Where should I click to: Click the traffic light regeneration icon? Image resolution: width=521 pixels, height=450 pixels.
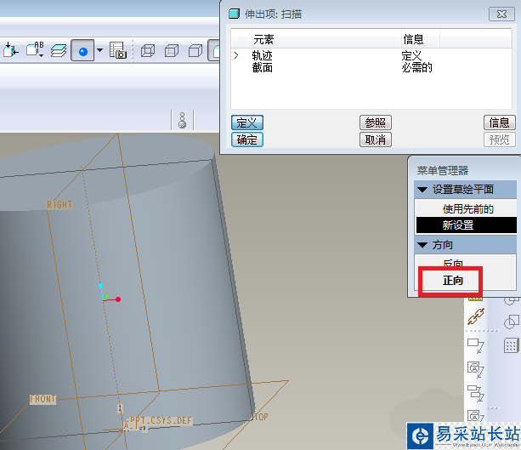182,121
